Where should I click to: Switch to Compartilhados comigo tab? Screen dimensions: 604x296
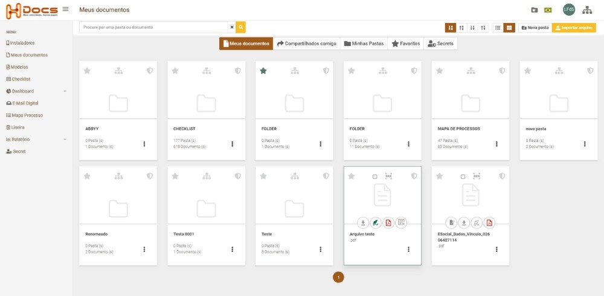pyautogui.click(x=306, y=43)
